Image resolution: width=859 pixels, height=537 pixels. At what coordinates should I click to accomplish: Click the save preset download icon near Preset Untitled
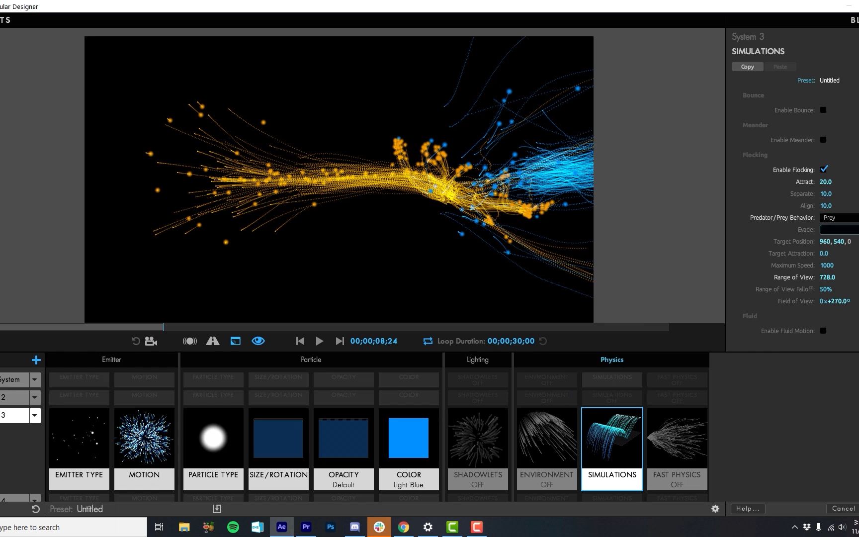point(217,509)
